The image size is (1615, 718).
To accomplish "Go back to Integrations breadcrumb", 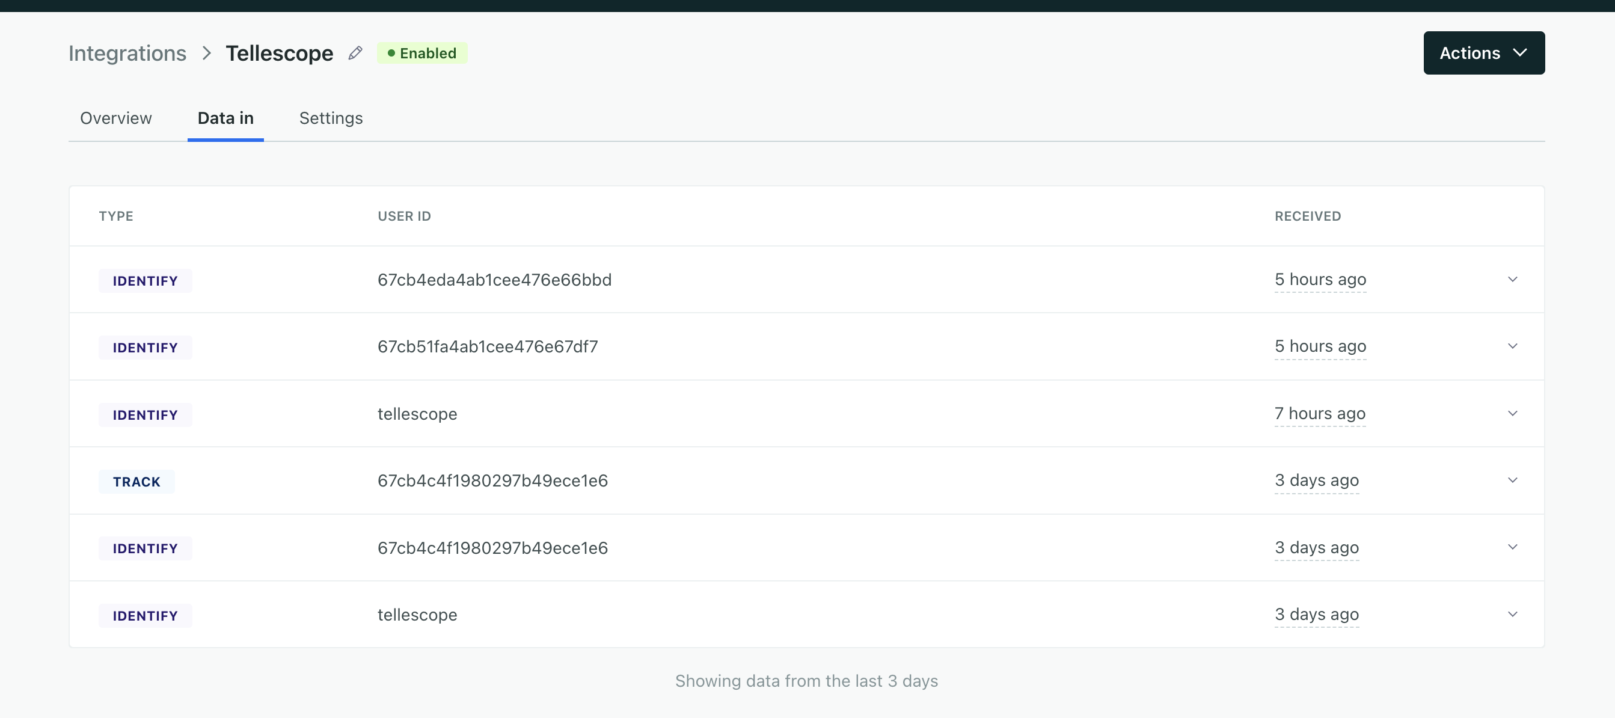I will pyautogui.click(x=127, y=54).
